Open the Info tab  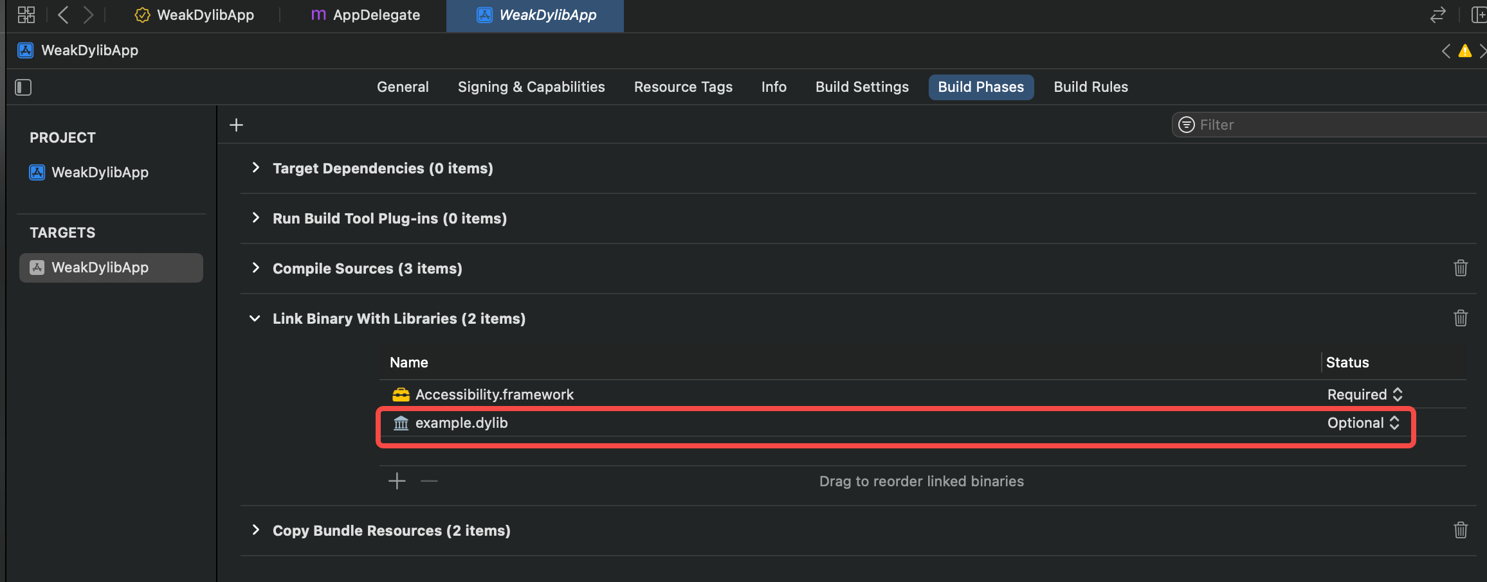(x=774, y=87)
